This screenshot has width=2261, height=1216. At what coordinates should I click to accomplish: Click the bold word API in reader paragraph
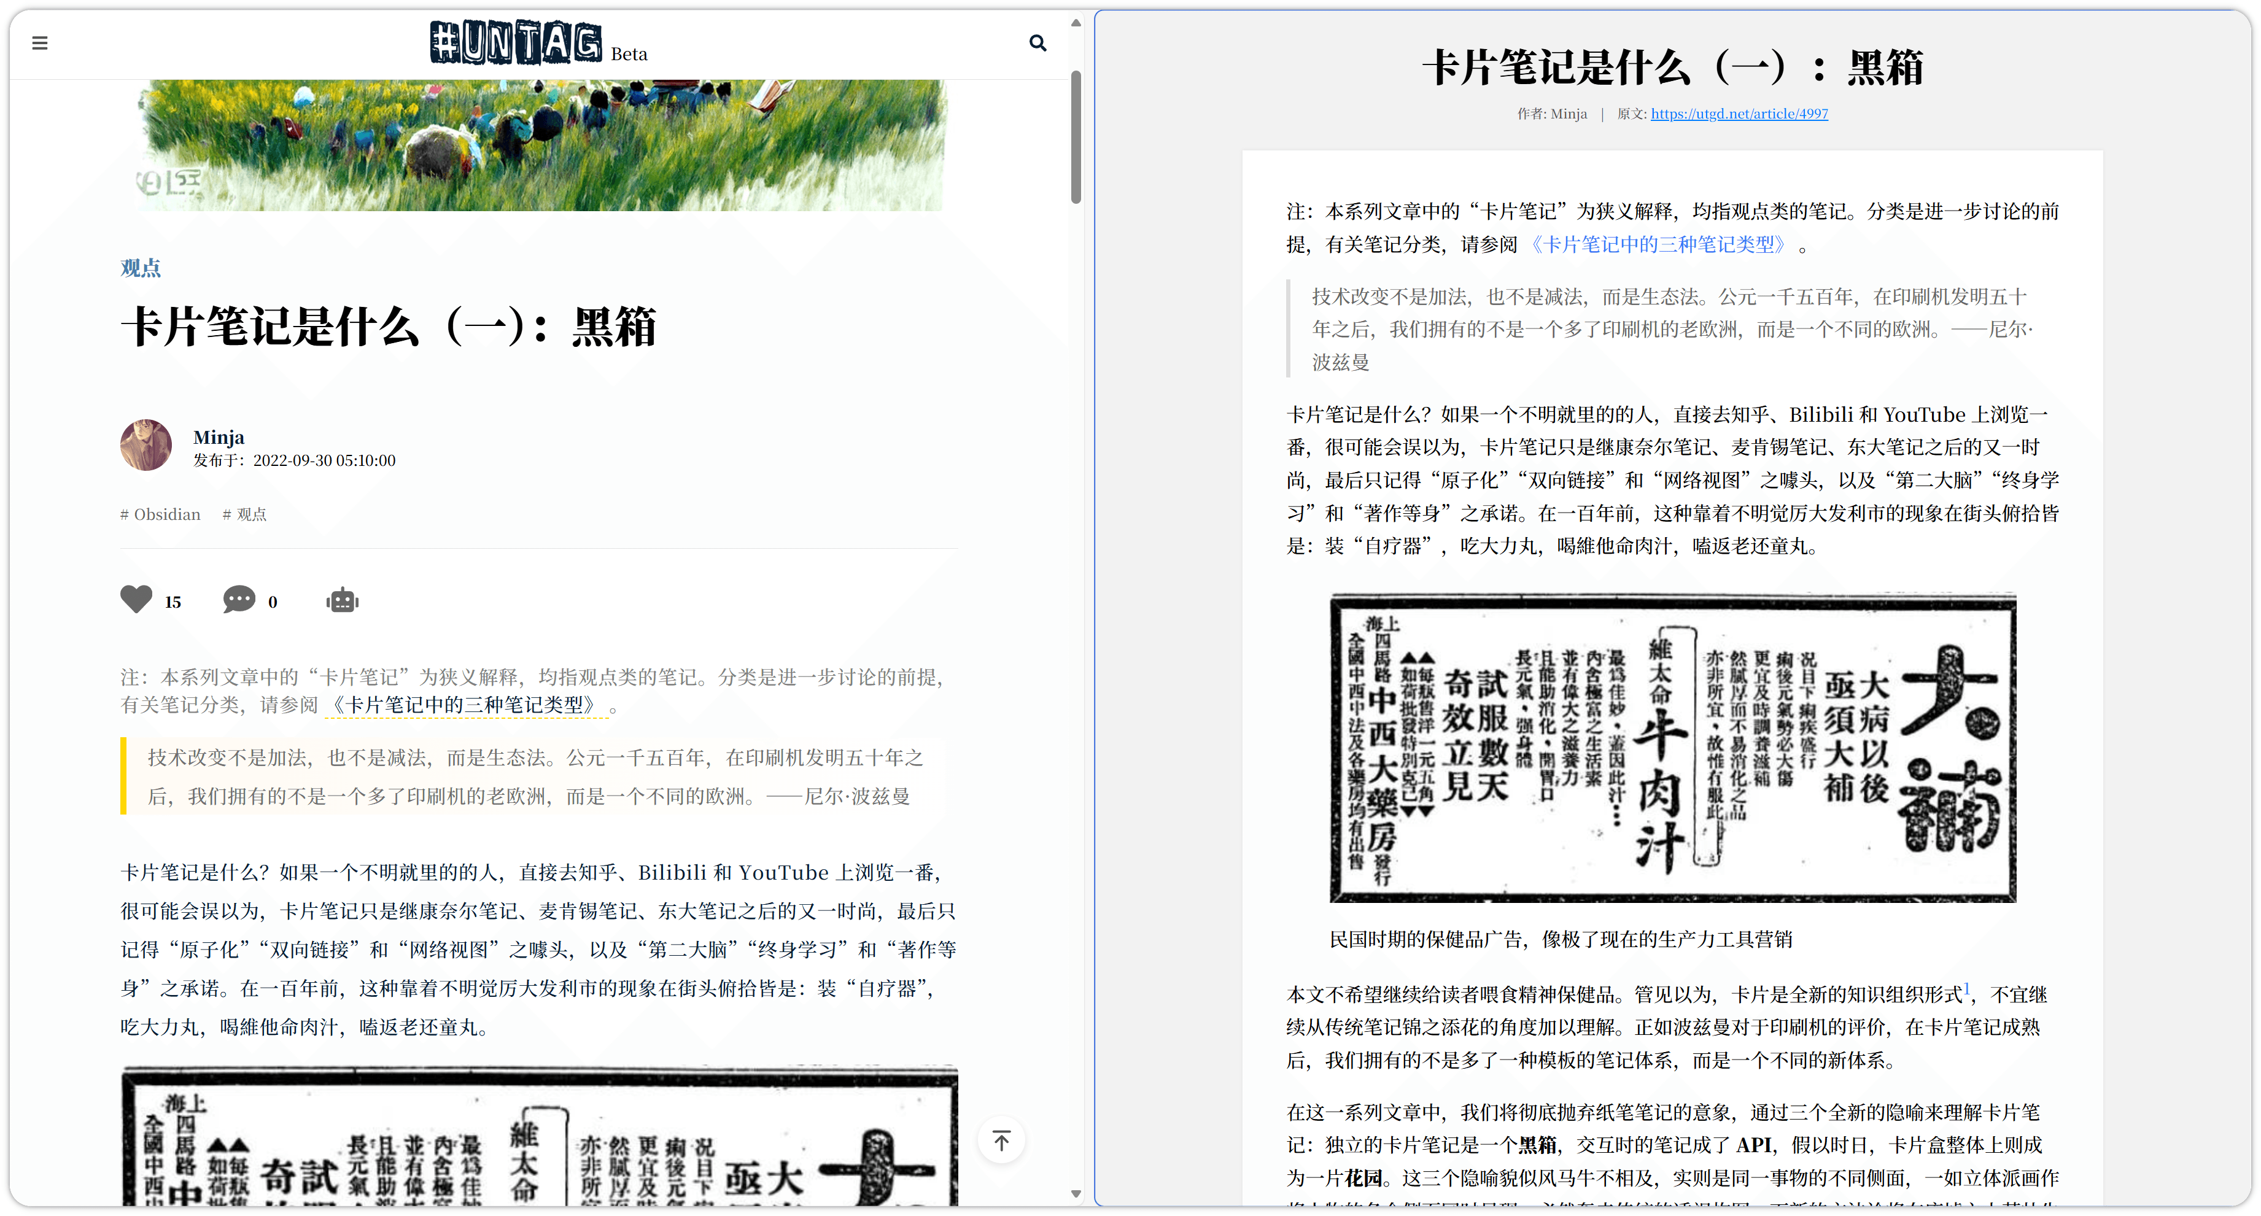[1754, 1145]
